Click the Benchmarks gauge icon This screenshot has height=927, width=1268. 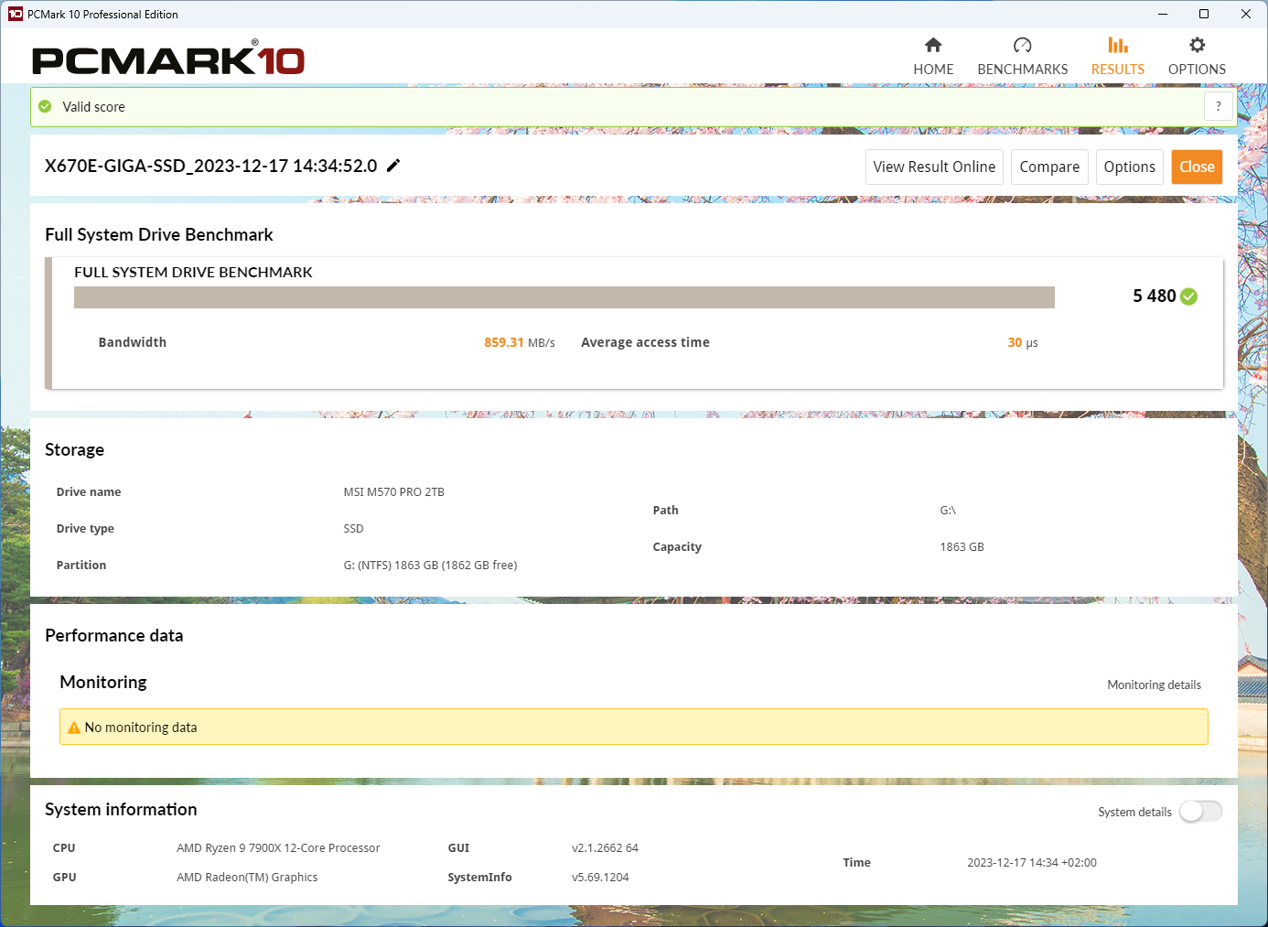[1023, 45]
